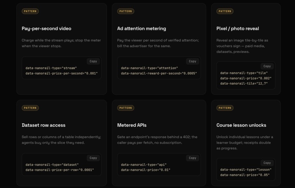Click the Dataset row access heading
Screen dimensions: 295x188
[44, 125]
